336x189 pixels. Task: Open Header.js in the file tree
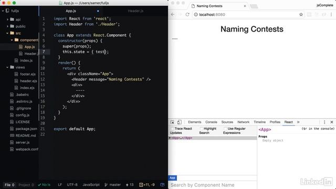click(x=31, y=54)
